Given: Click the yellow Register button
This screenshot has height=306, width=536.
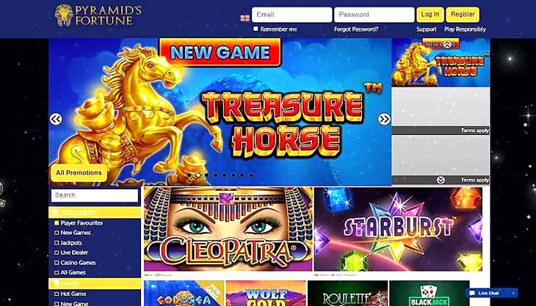Looking at the screenshot, I should tap(463, 15).
